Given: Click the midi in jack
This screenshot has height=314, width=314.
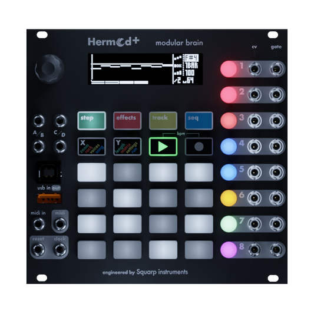Looking at the screenshot, I should [x=38, y=224].
